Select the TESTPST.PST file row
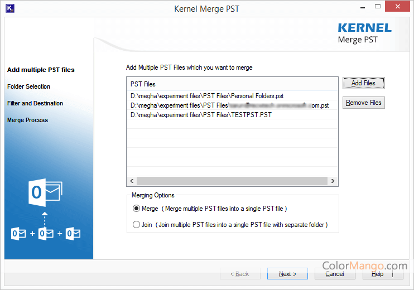 click(201, 114)
